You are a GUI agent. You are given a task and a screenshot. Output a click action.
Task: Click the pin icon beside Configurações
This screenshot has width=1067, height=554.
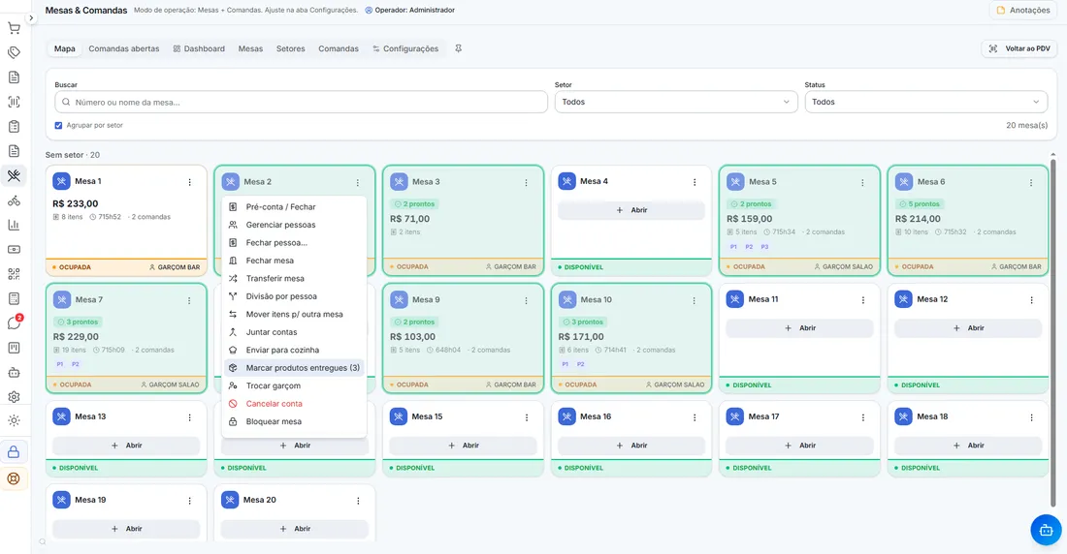coord(459,49)
